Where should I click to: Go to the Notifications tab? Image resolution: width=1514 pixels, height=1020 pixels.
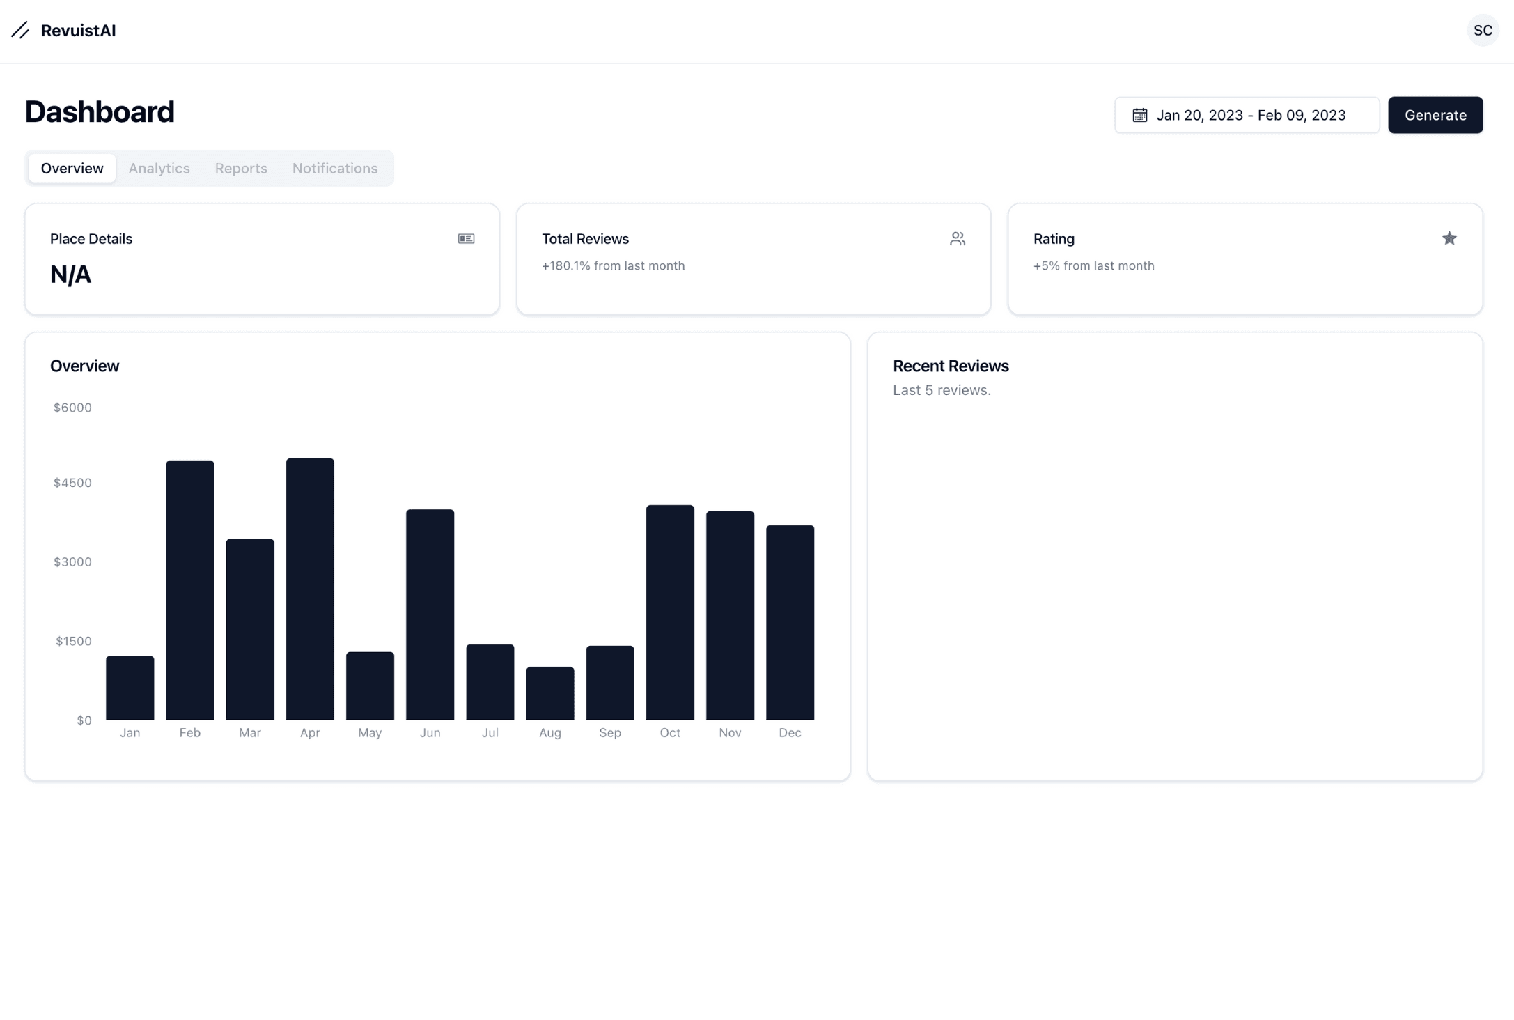click(x=334, y=168)
